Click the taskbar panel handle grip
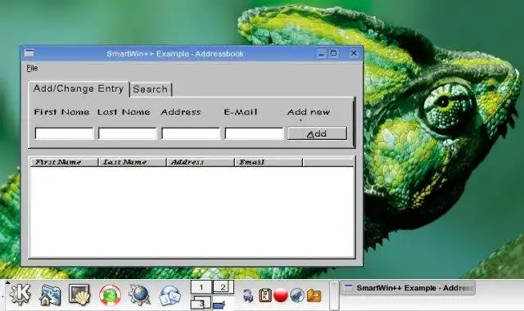This screenshot has height=311, width=524. click(x=334, y=295)
